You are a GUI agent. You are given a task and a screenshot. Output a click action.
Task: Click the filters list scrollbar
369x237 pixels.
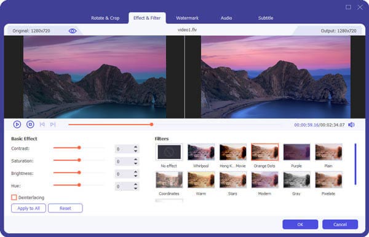[355, 164]
